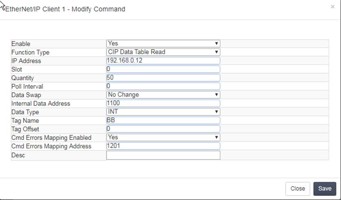Click the Data Type dropdown arrow
This screenshot has width=341, height=200.
216,112
